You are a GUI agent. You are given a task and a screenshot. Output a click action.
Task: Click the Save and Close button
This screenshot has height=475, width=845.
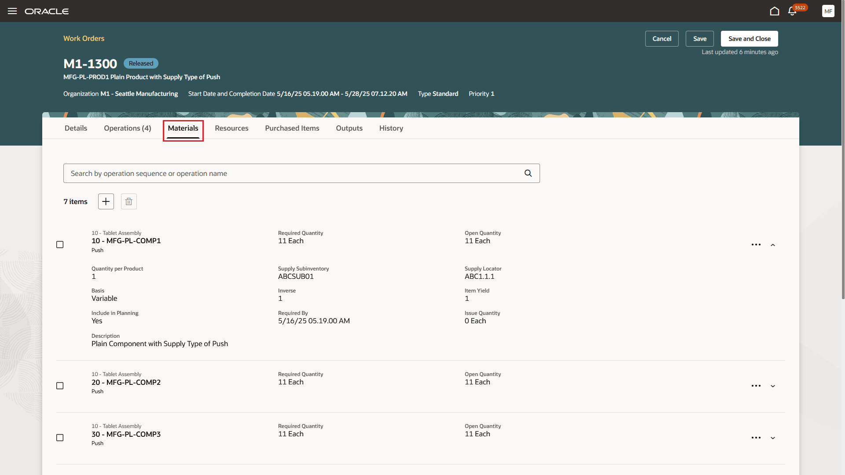tap(749, 39)
